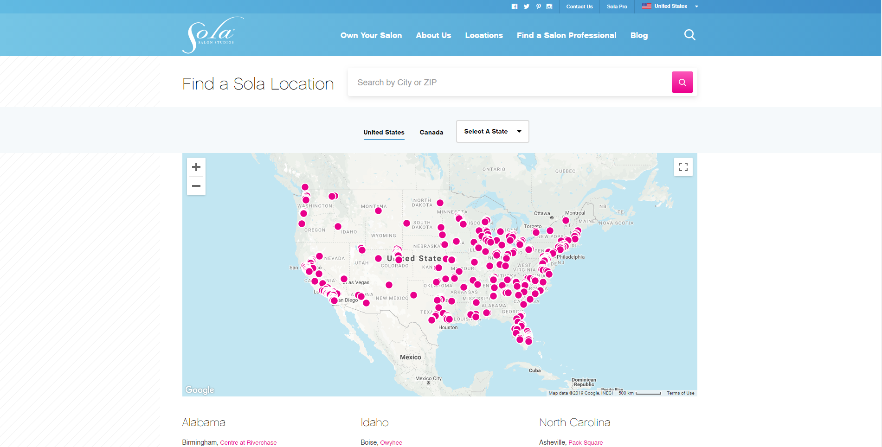Open the United States country selector
The image size is (882, 447).
point(670,6)
